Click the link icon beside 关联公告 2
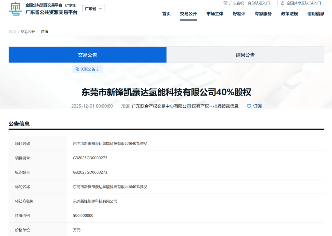 (77, 69)
